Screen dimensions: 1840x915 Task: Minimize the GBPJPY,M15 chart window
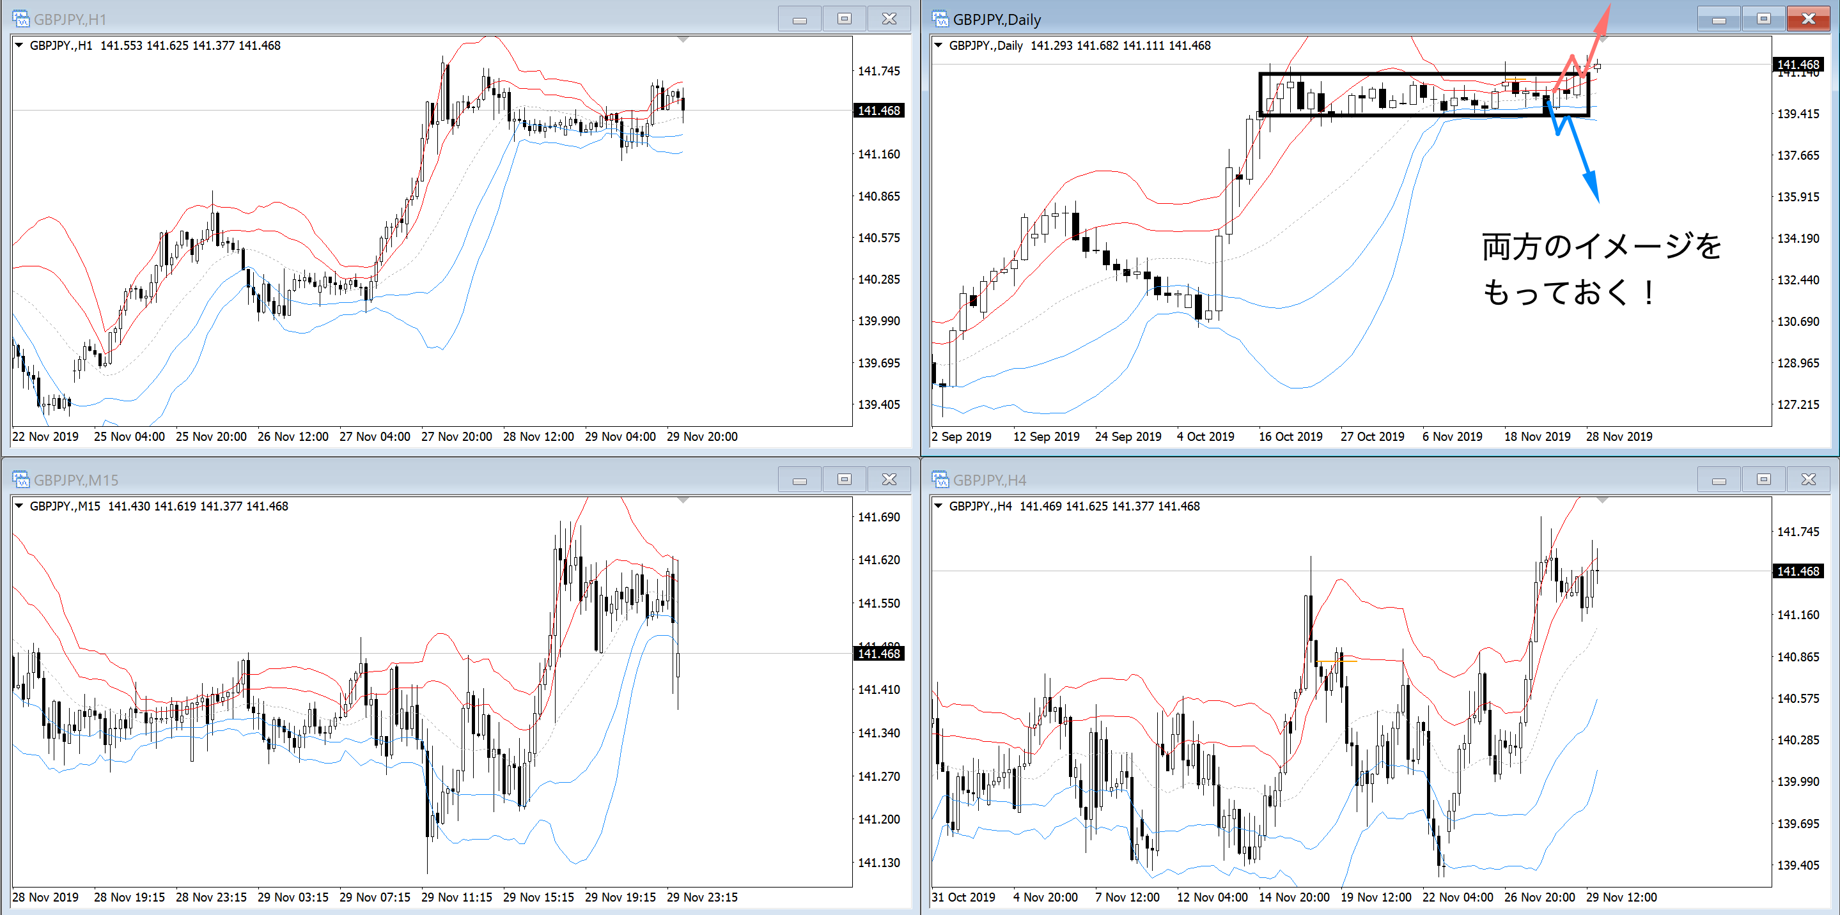(x=799, y=480)
